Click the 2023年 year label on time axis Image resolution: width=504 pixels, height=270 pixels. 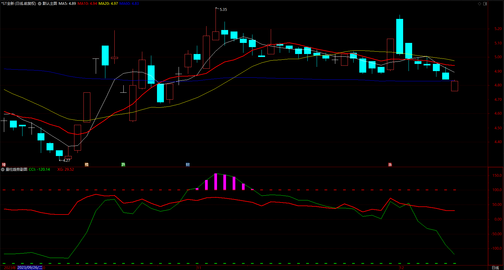click(10, 268)
